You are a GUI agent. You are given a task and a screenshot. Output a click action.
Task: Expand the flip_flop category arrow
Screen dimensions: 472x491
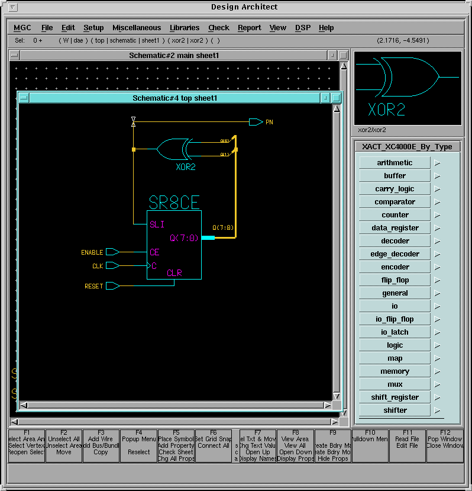tap(438, 280)
